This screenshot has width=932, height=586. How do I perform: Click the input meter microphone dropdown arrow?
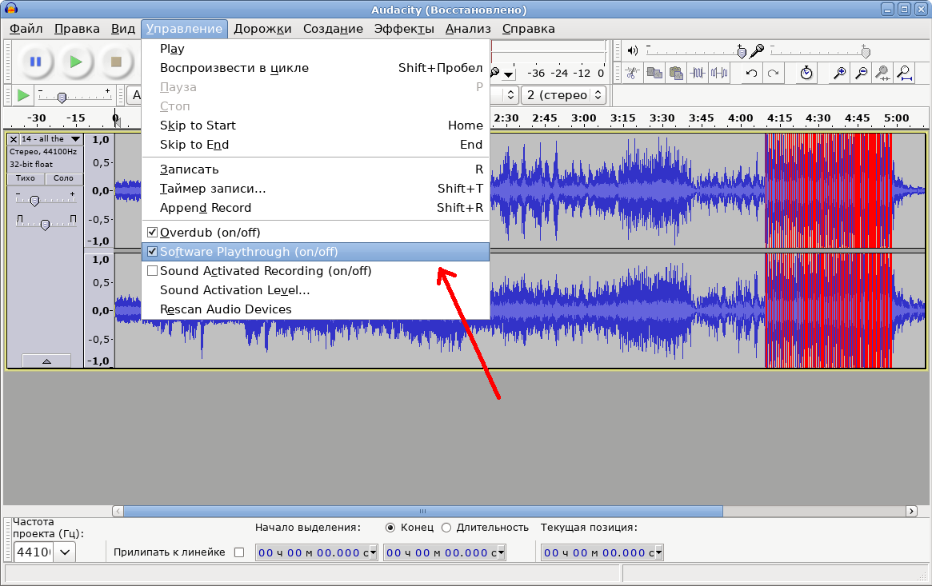509,74
